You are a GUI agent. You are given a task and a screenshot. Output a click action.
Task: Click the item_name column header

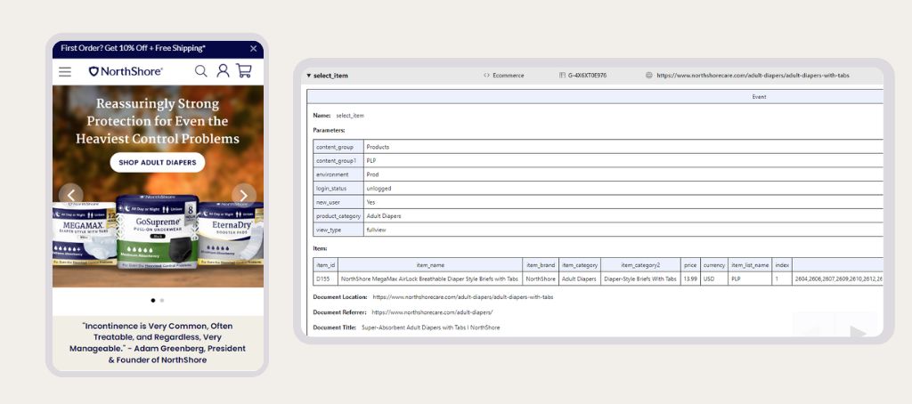pos(429,264)
